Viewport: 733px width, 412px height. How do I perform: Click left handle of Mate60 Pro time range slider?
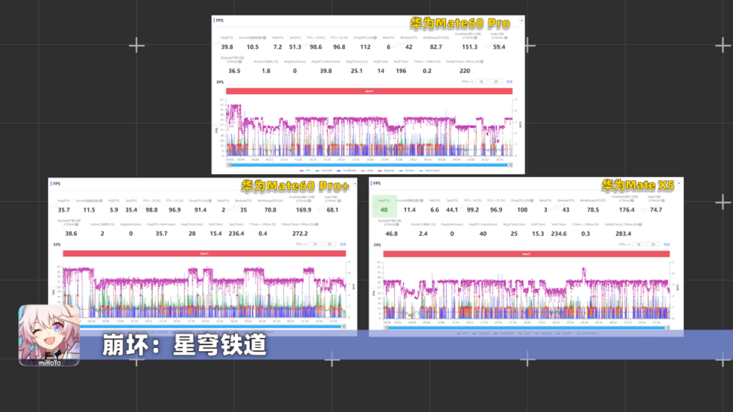[228, 165]
